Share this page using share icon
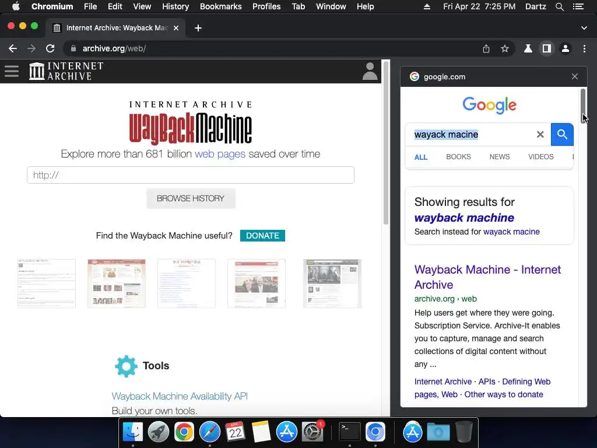 [x=486, y=48]
